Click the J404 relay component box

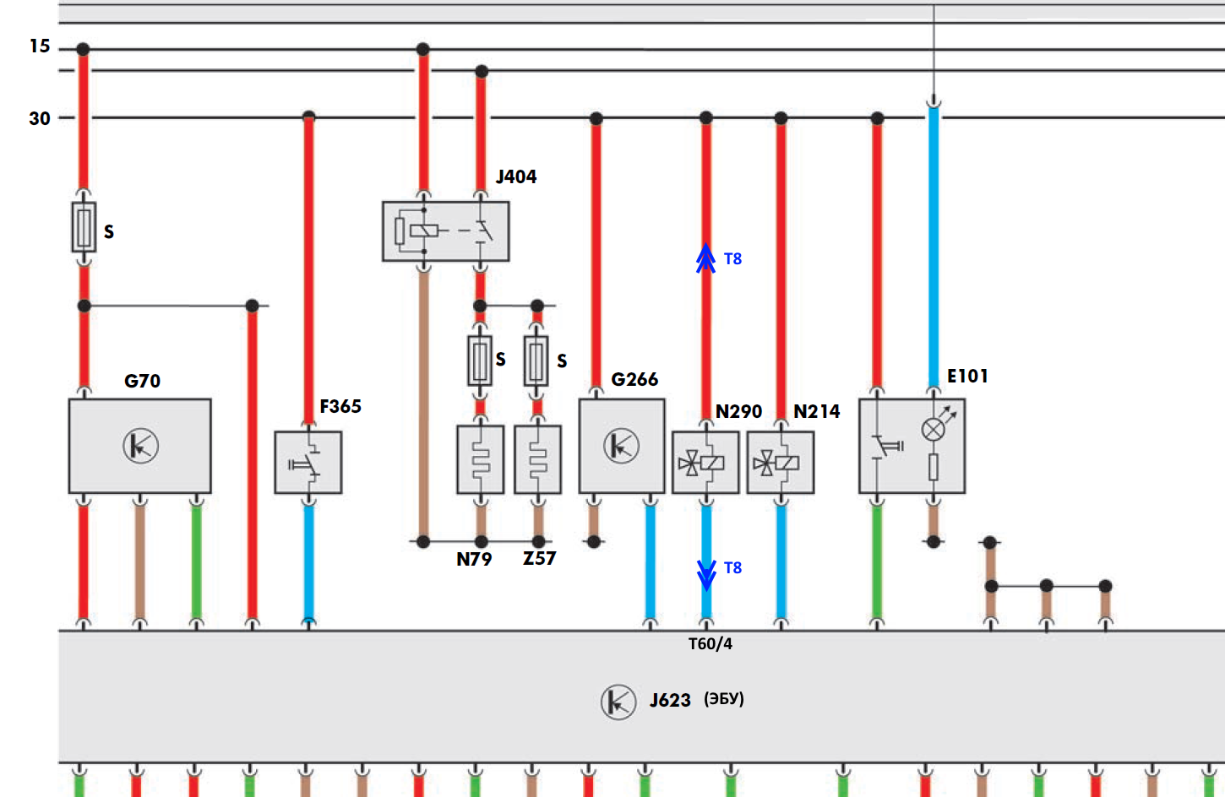click(445, 231)
